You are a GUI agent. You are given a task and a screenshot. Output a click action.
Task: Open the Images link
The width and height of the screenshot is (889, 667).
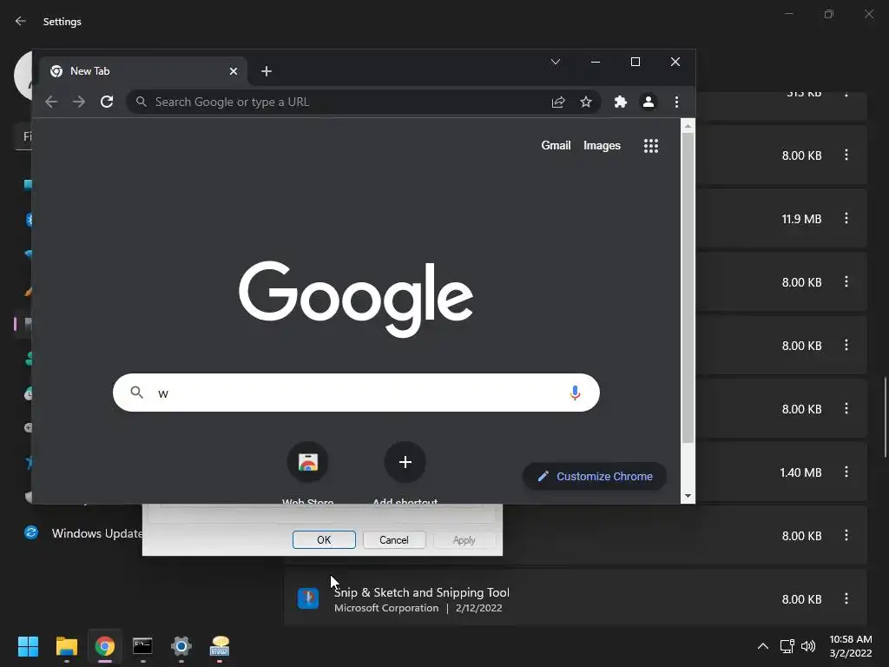602,146
